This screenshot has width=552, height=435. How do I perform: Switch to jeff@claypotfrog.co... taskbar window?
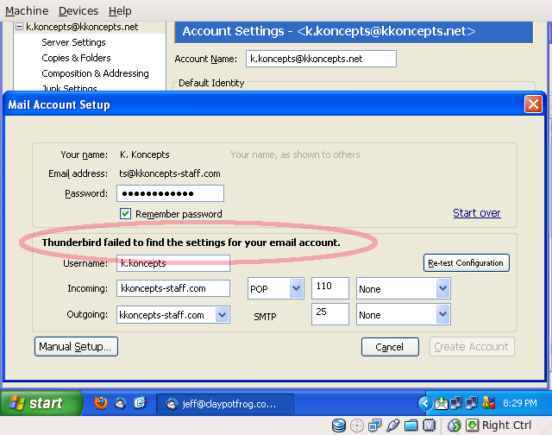[x=225, y=404]
